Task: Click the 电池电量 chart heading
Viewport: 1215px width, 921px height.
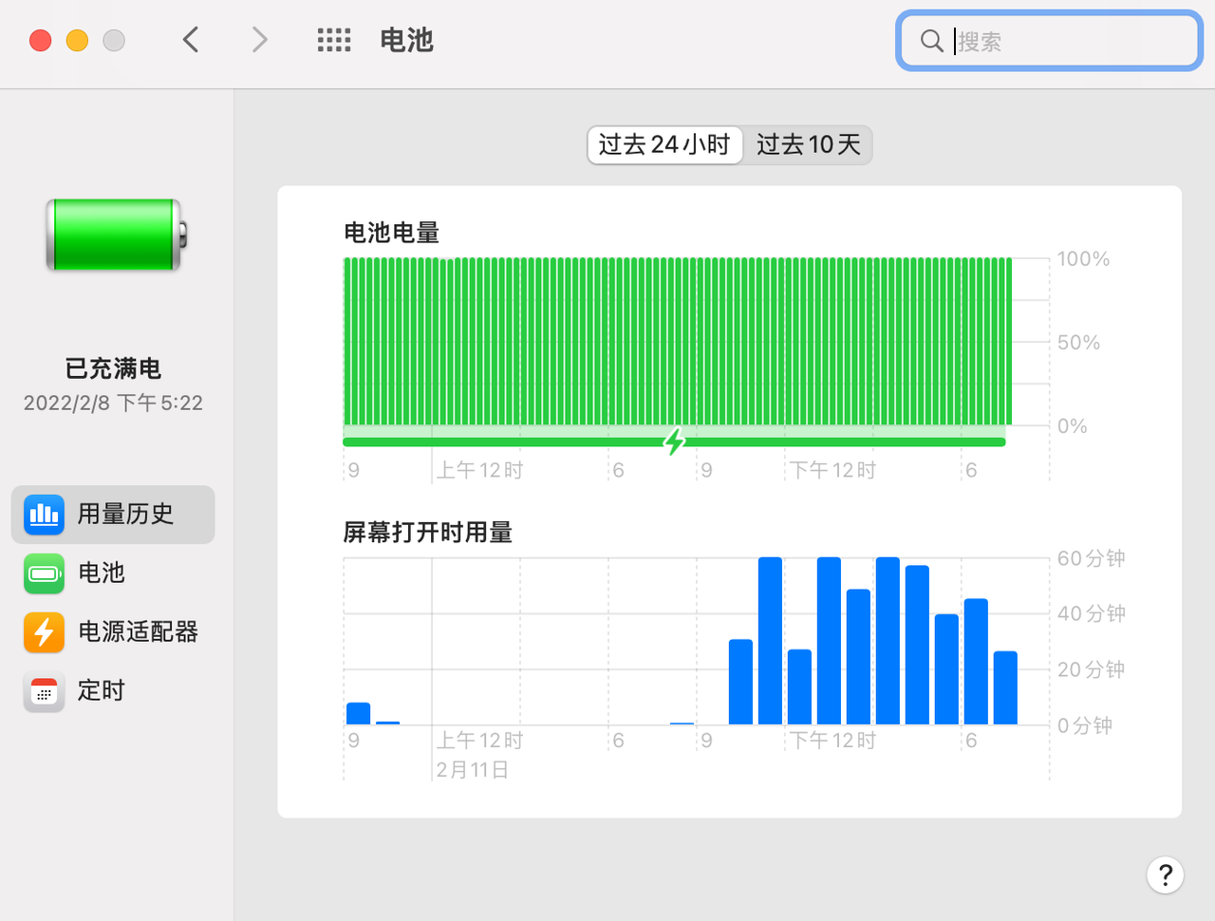Action: pos(391,233)
